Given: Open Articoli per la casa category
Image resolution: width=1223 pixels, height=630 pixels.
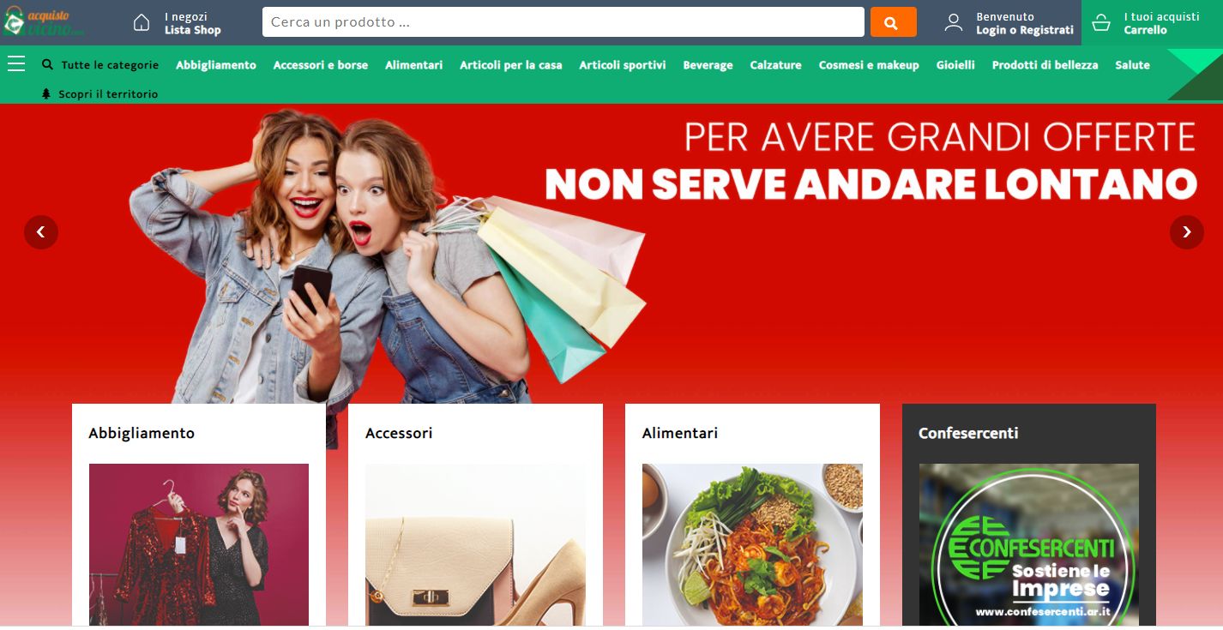Looking at the screenshot, I should (x=511, y=65).
